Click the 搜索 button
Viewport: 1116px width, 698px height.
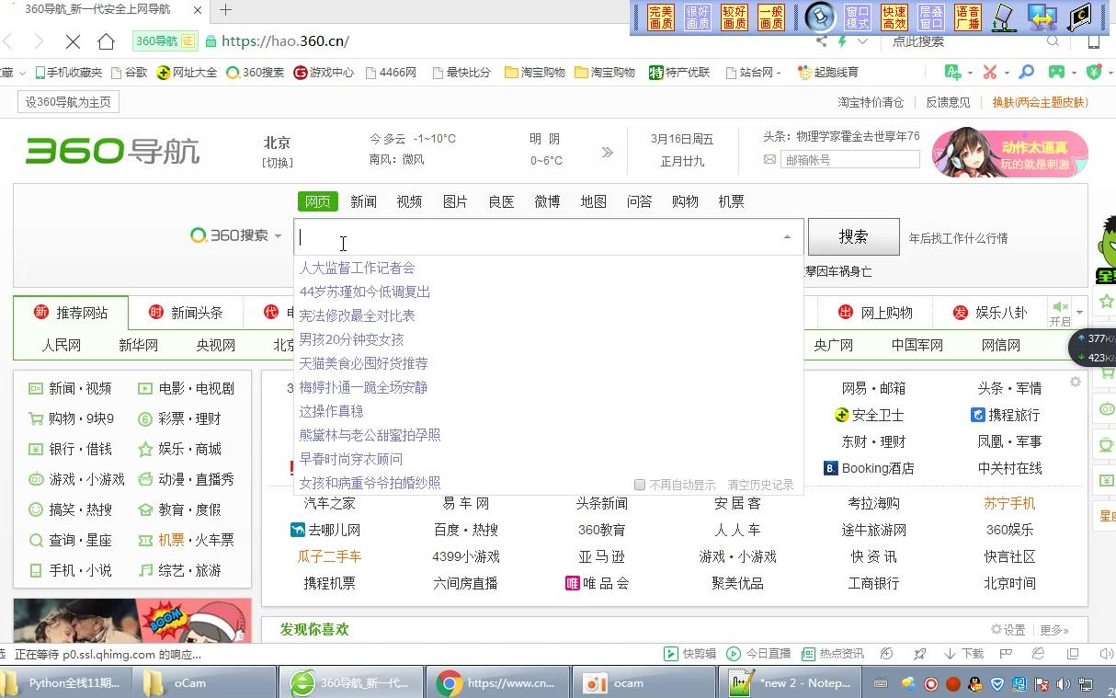[853, 236]
